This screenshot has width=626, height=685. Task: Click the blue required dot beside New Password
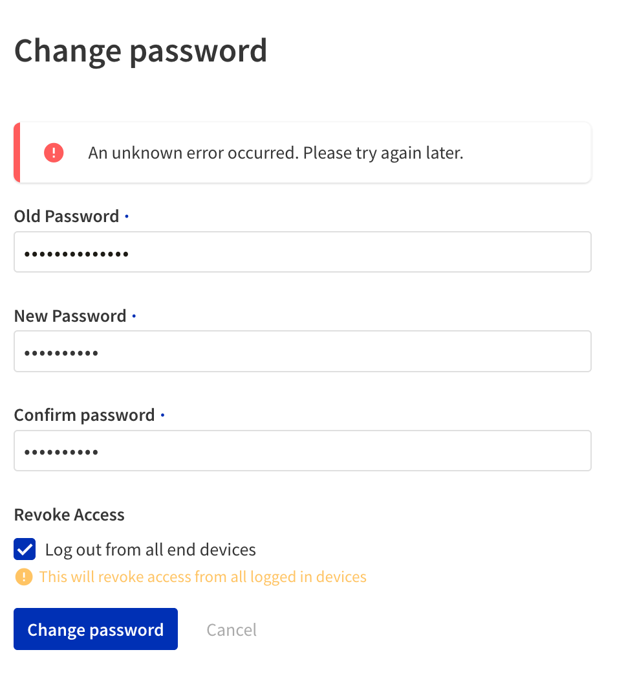pos(135,317)
